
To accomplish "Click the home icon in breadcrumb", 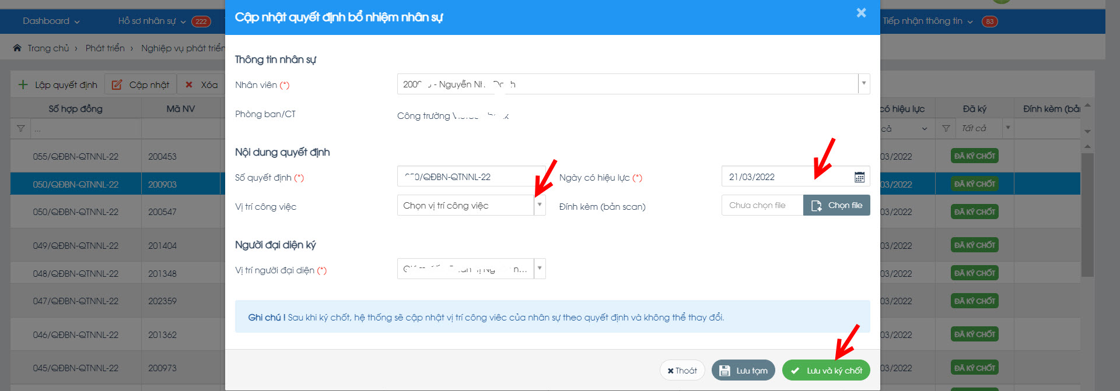I will click(x=17, y=48).
